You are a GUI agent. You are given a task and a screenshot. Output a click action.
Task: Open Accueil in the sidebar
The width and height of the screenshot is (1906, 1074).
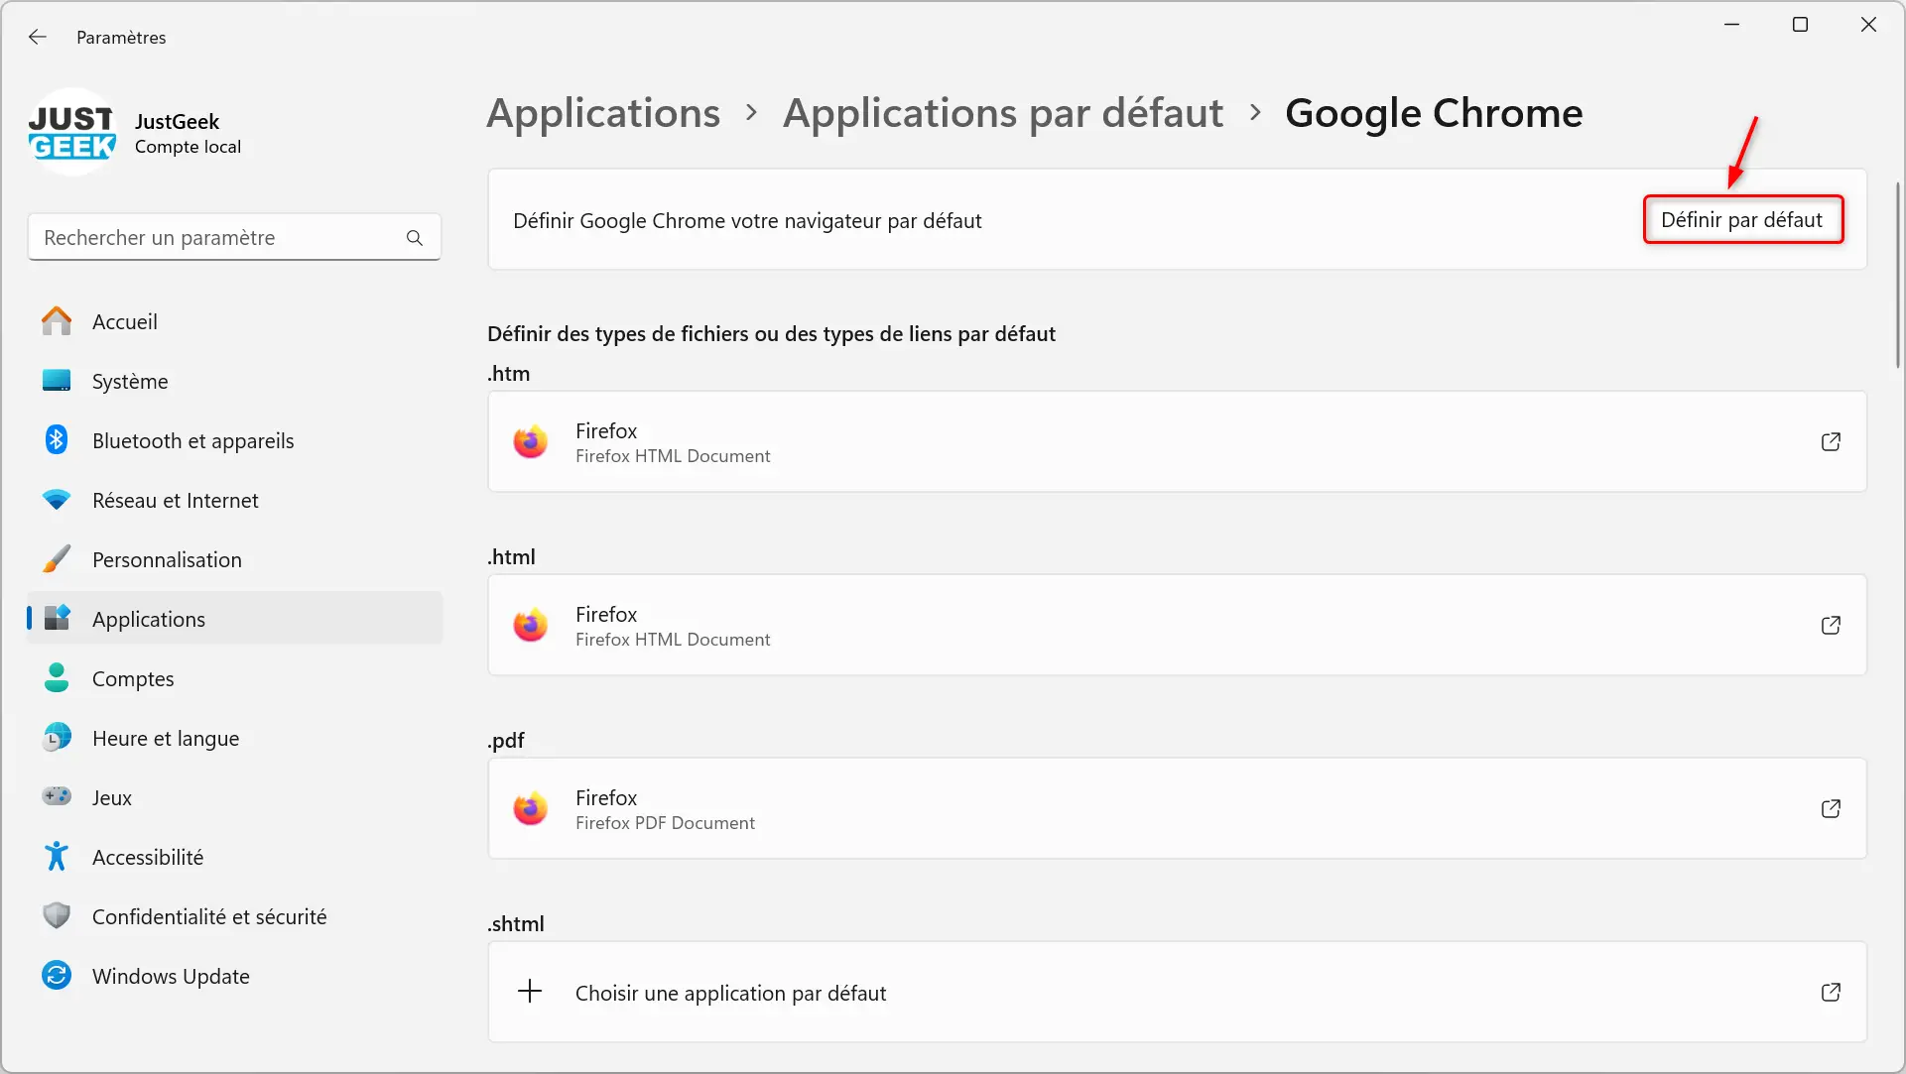click(234, 321)
